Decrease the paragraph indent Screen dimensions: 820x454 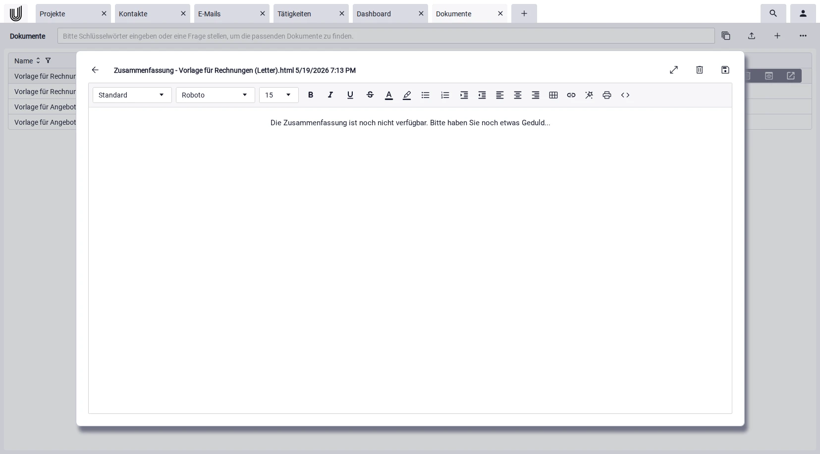tap(482, 95)
